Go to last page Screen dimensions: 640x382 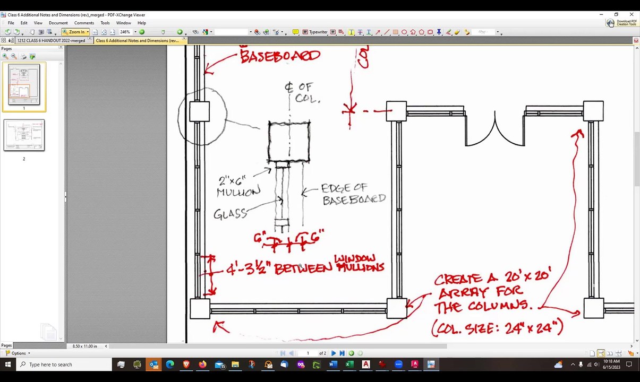(342, 353)
